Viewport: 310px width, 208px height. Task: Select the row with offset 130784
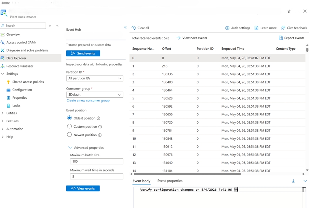[217, 131]
